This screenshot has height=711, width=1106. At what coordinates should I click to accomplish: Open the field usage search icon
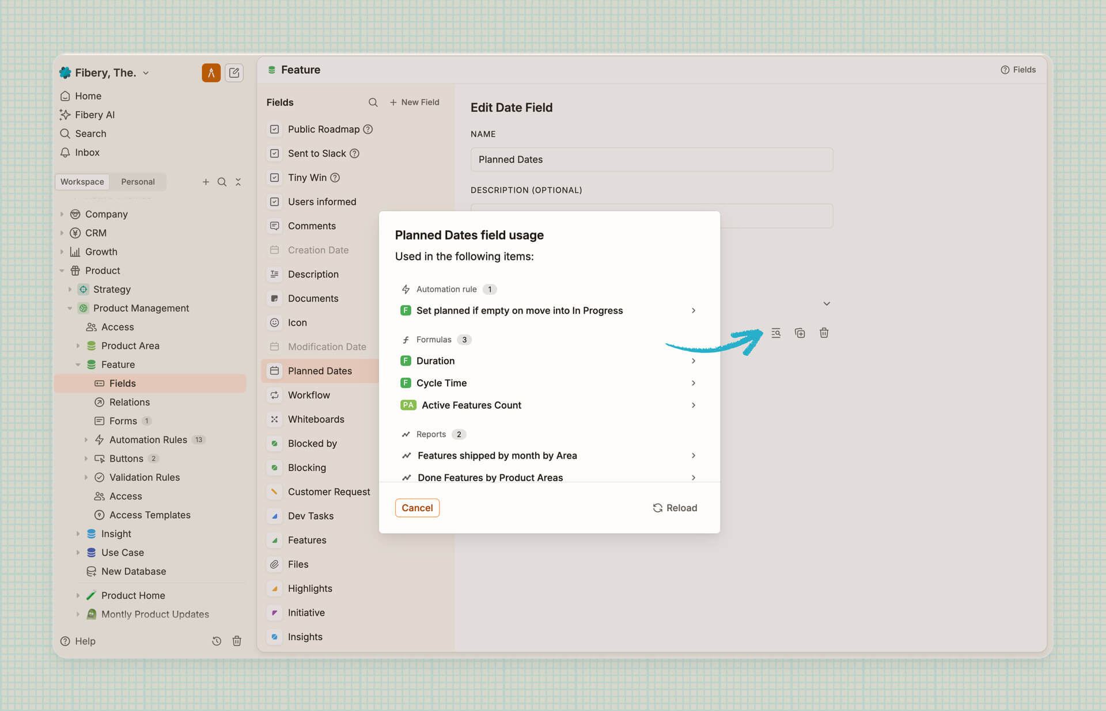pos(776,333)
